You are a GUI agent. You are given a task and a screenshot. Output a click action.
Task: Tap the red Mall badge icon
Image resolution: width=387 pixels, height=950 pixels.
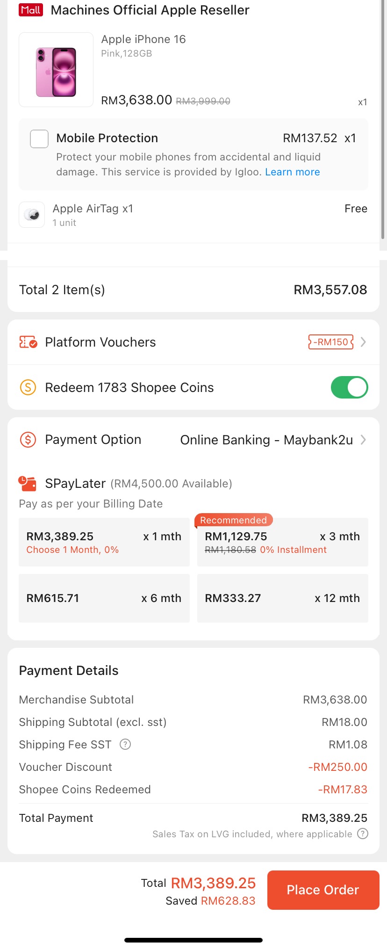(31, 10)
